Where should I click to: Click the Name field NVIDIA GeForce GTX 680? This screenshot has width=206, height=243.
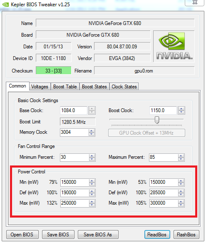(115, 23)
